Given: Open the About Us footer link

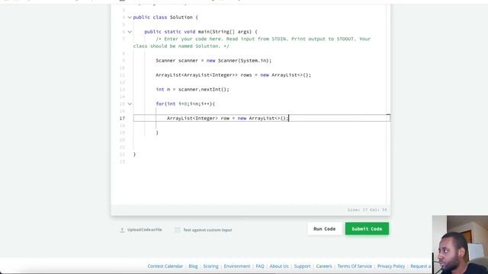Looking at the screenshot, I should coord(279,266).
